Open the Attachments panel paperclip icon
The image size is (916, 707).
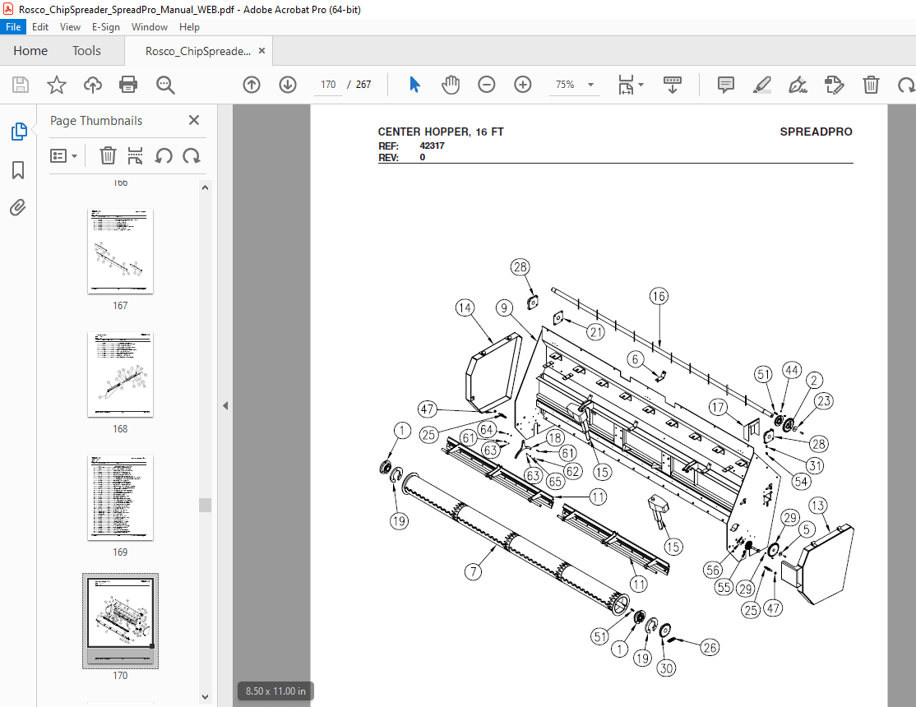(x=18, y=207)
